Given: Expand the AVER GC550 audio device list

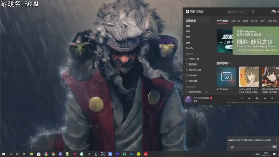Looking at the screenshot, I should [x=276, y=140].
